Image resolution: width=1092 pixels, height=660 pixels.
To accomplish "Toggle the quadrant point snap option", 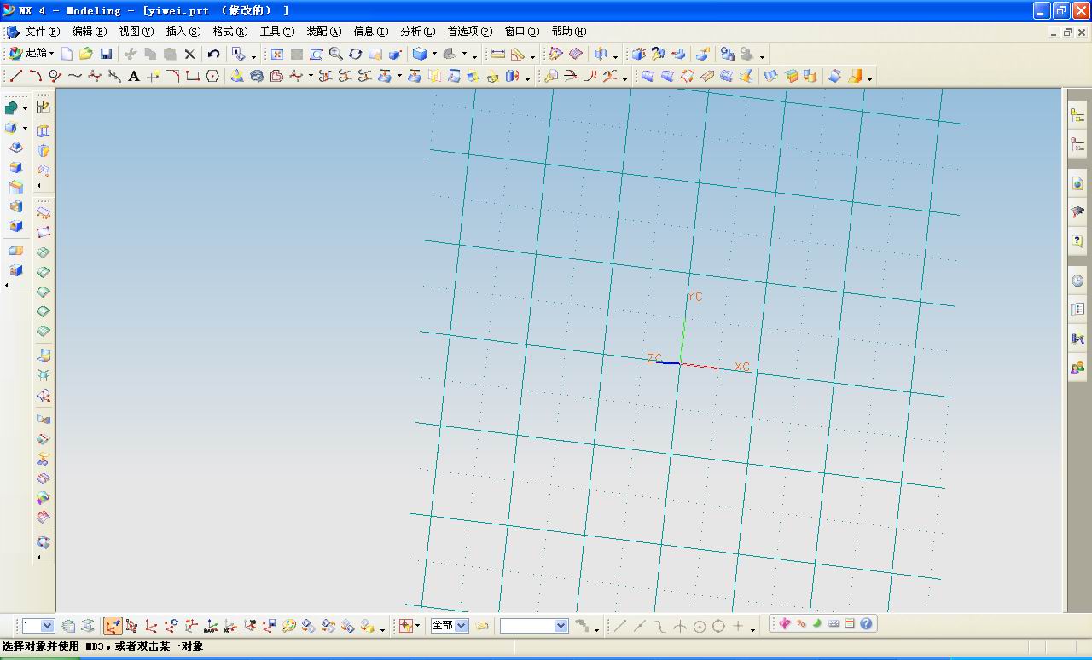I will pyautogui.click(x=718, y=626).
